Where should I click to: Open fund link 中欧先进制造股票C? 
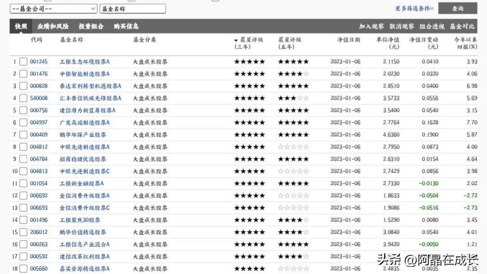[84, 171]
